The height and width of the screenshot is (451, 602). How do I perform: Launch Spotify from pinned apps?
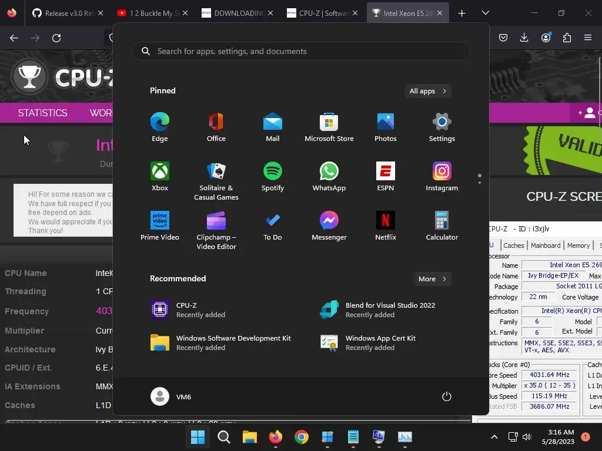[x=273, y=176]
